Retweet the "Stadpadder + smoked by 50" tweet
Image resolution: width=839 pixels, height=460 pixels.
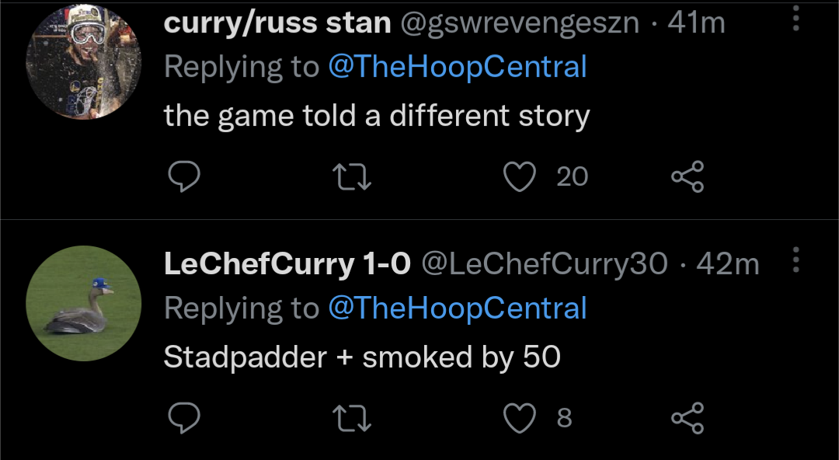[x=353, y=418]
